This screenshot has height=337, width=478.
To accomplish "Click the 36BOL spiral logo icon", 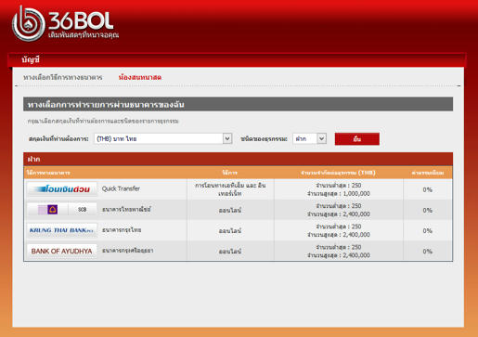I will click(29, 24).
